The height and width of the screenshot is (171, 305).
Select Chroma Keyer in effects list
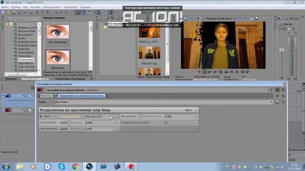(x=26, y=60)
